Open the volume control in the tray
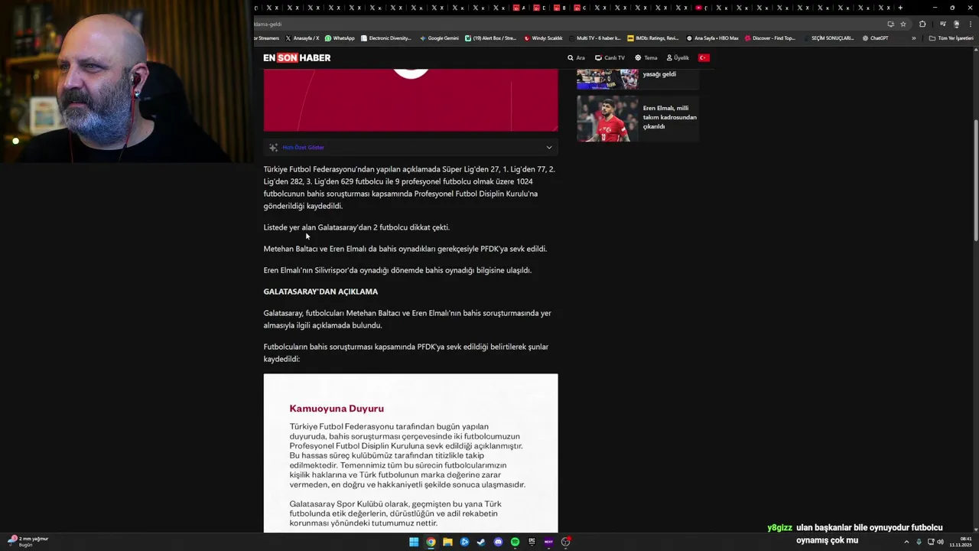 click(x=940, y=542)
